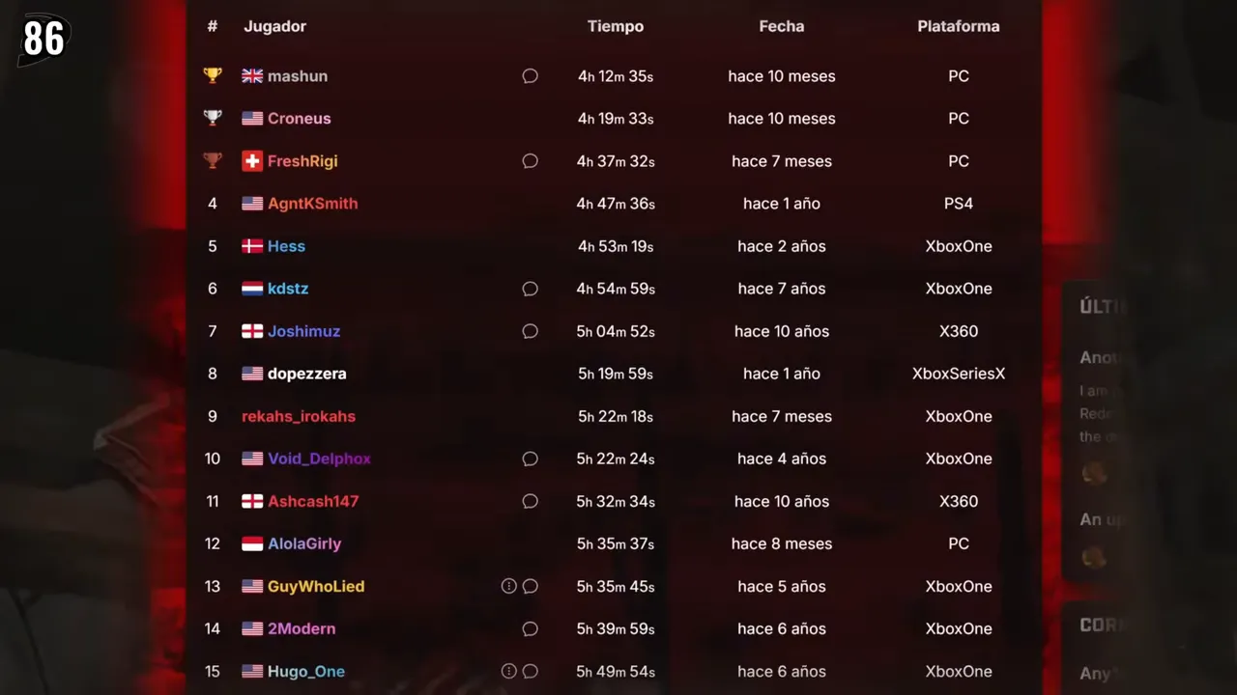
Task: Open the comment icon on 2Modern's run
Action: [x=530, y=628]
